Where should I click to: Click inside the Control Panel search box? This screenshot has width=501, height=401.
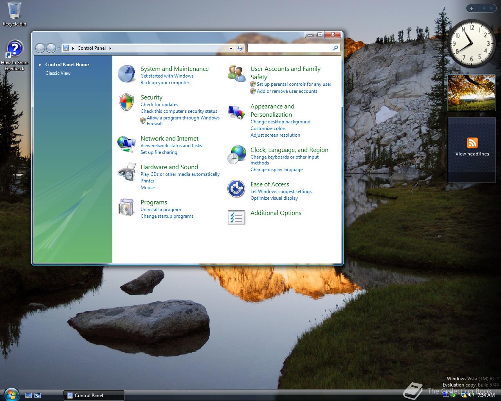[x=290, y=48]
